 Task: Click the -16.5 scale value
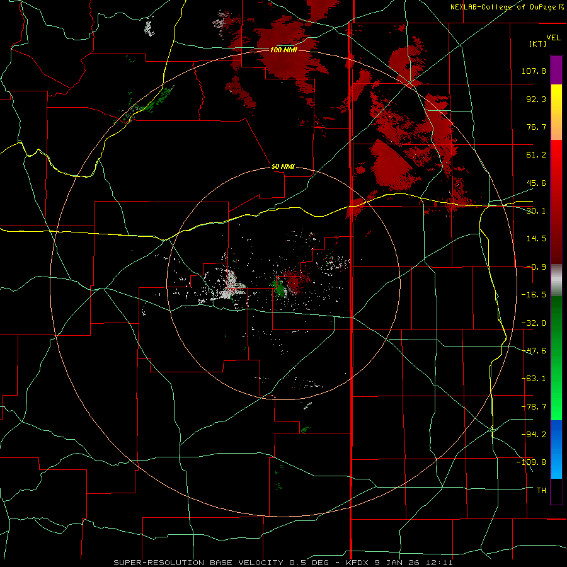[x=534, y=295]
